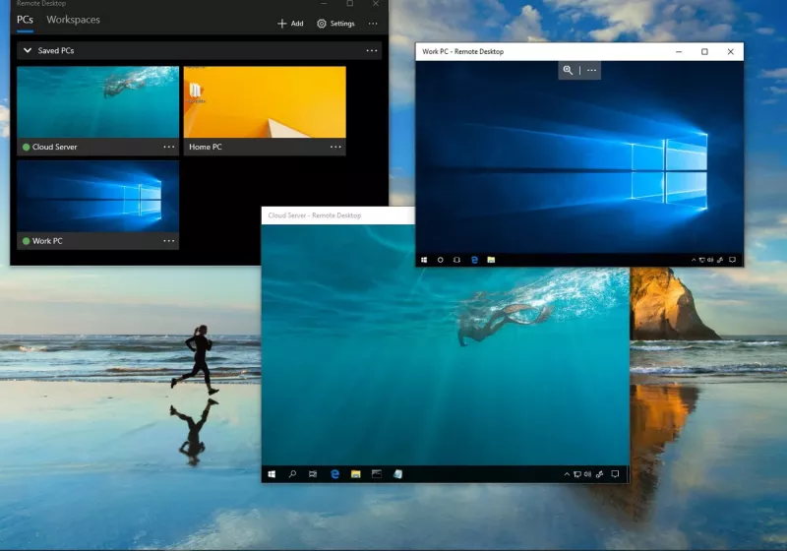
Task: Click search magnifier in Cloud Server window taskbar
Action: (292, 474)
